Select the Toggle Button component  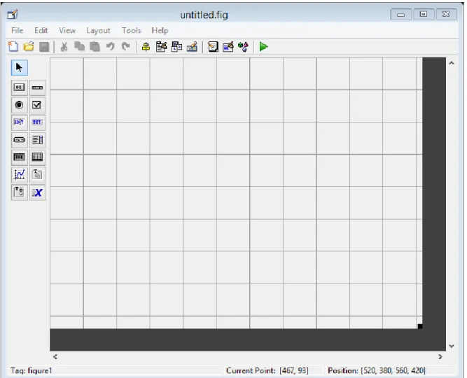(x=20, y=157)
